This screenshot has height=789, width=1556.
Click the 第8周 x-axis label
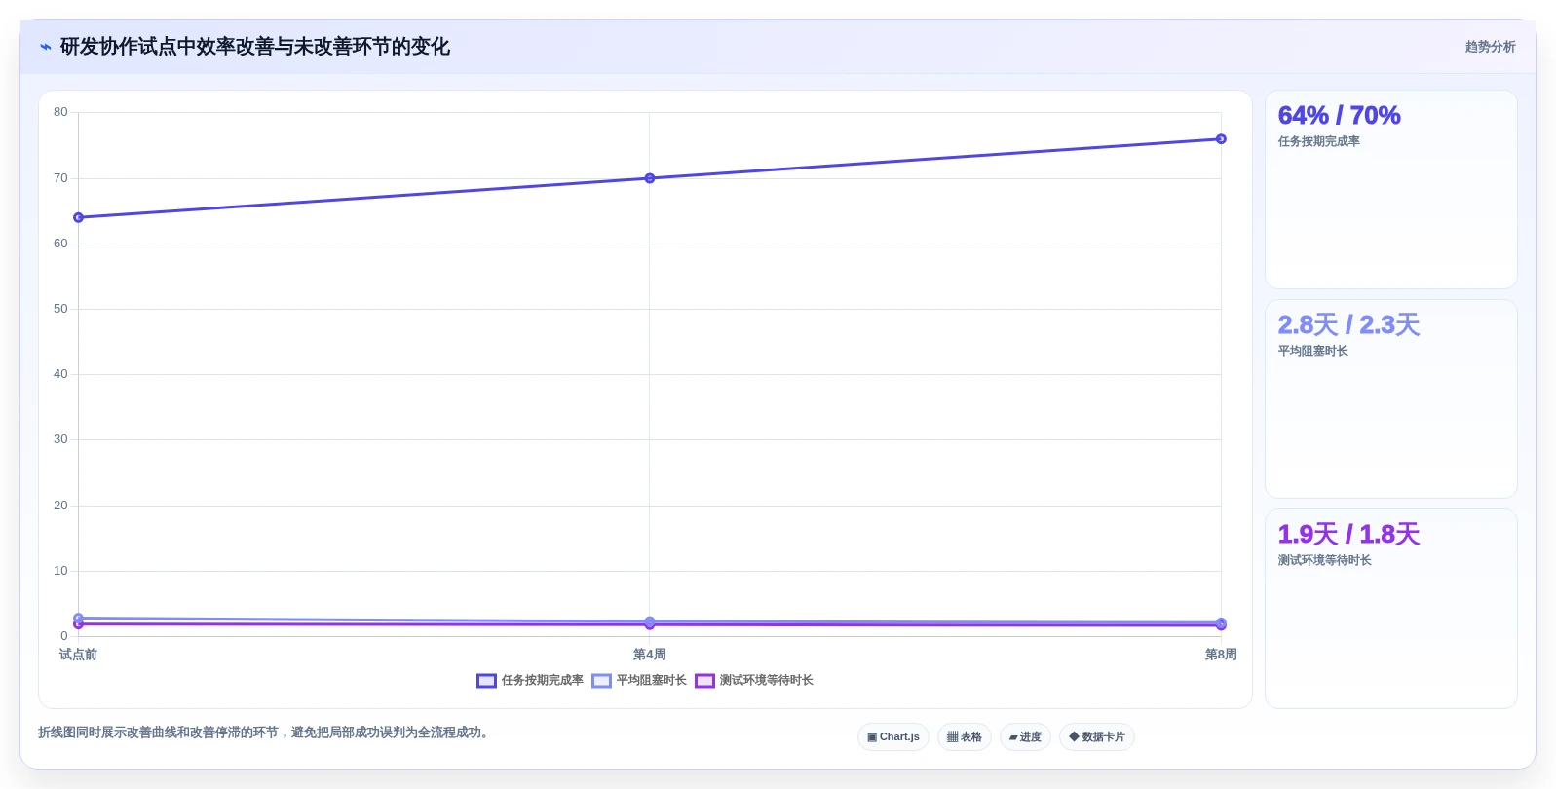(1221, 655)
